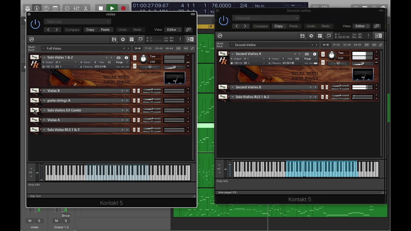Viewport: 411px width, 231px height.
Task: Click snapshot camera on Solo Violas 1 & 2
Action: (x=118, y=58)
